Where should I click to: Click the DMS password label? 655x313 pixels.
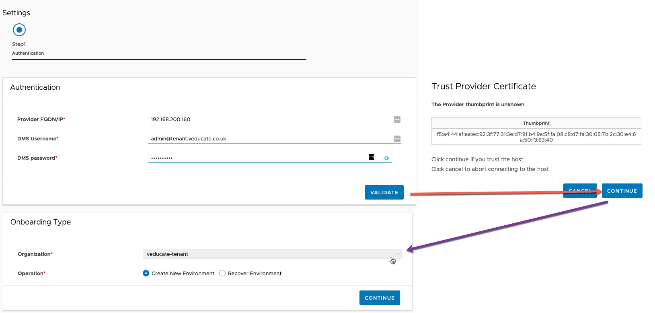click(x=37, y=158)
